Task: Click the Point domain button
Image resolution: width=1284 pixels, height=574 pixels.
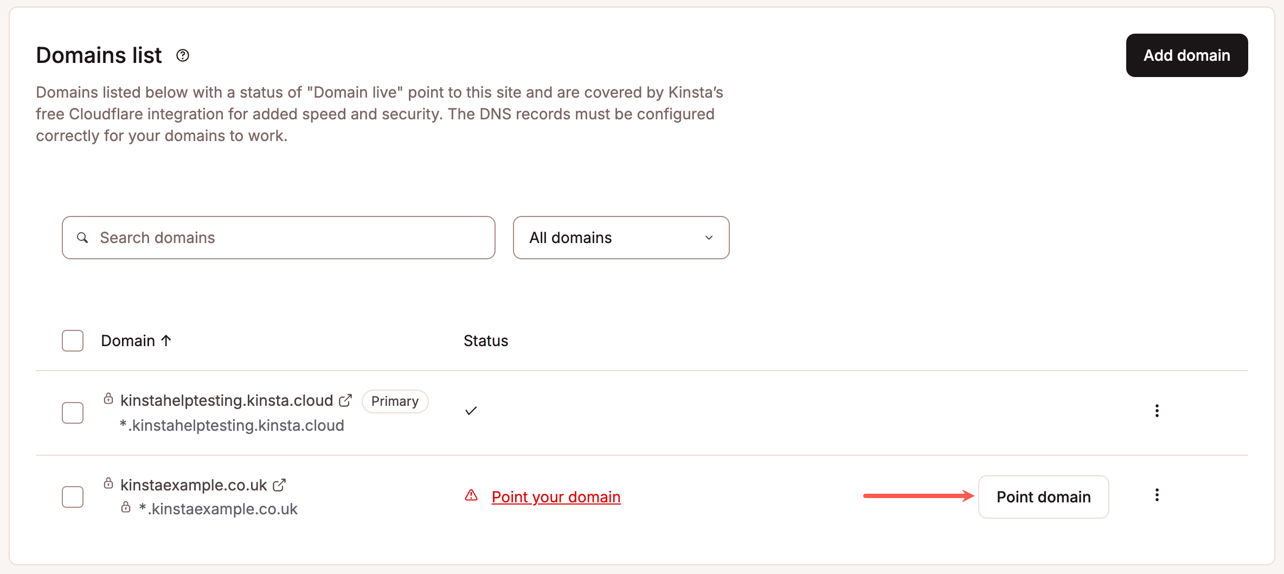Action: pos(1043,496)
